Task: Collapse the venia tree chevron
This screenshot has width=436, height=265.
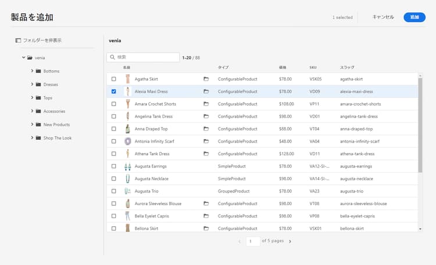Action: tap(24, 57)
